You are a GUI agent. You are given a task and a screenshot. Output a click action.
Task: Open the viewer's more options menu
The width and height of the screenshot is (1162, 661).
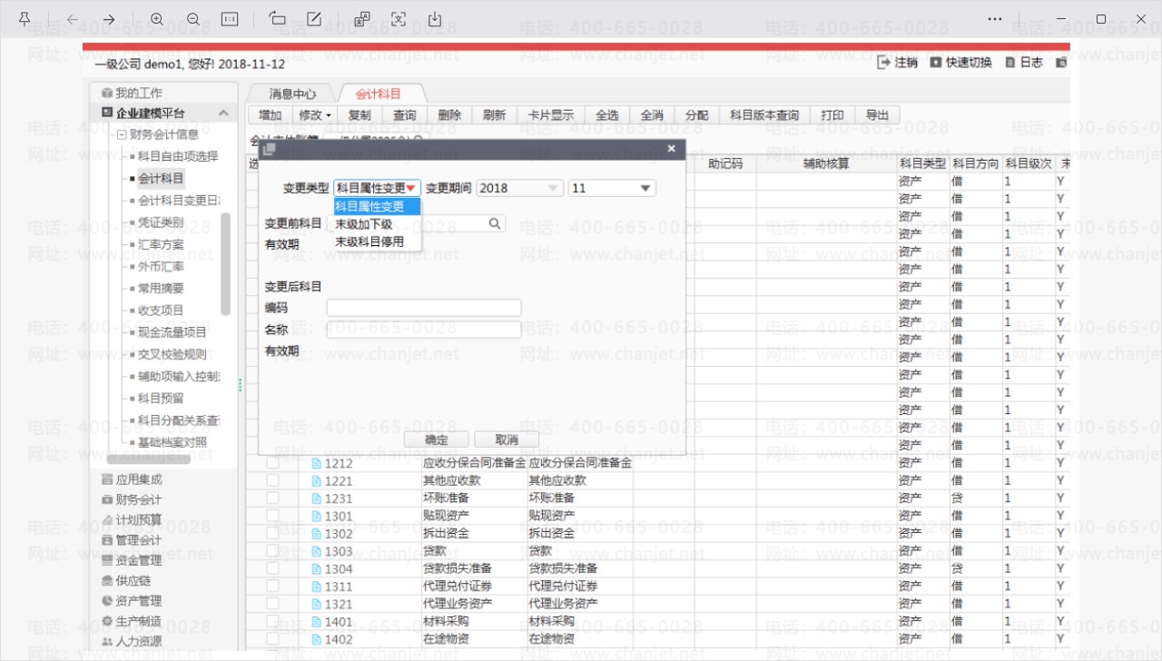[x=996, y=19]
